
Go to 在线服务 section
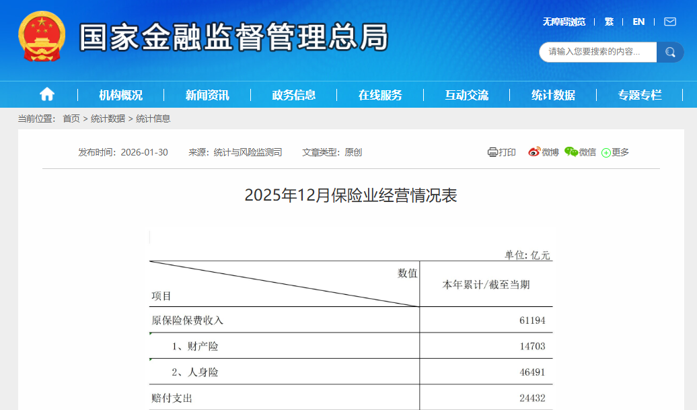coord(380,95)
